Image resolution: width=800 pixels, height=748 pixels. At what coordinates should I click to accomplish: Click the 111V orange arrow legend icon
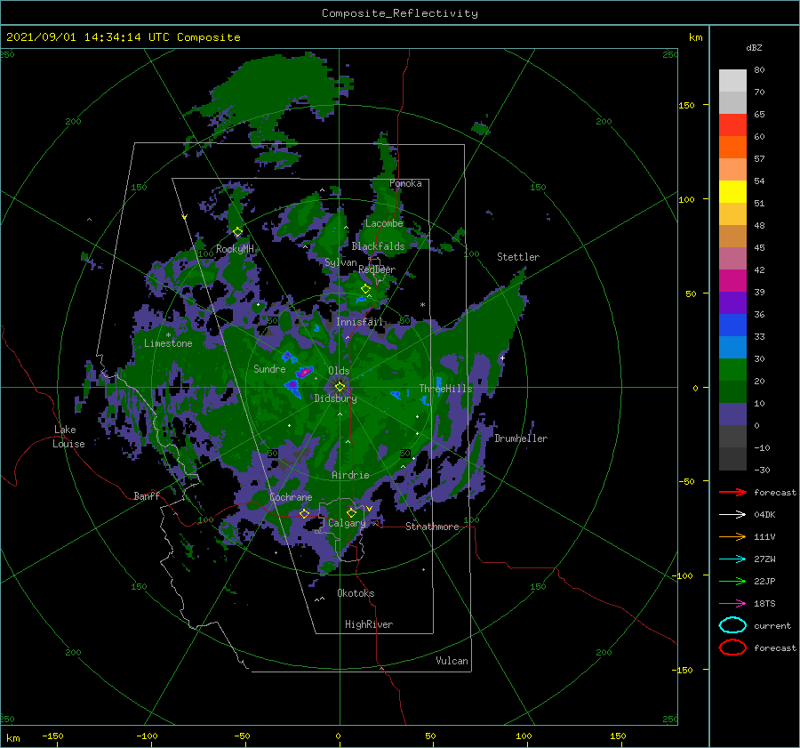pos(732,536)
